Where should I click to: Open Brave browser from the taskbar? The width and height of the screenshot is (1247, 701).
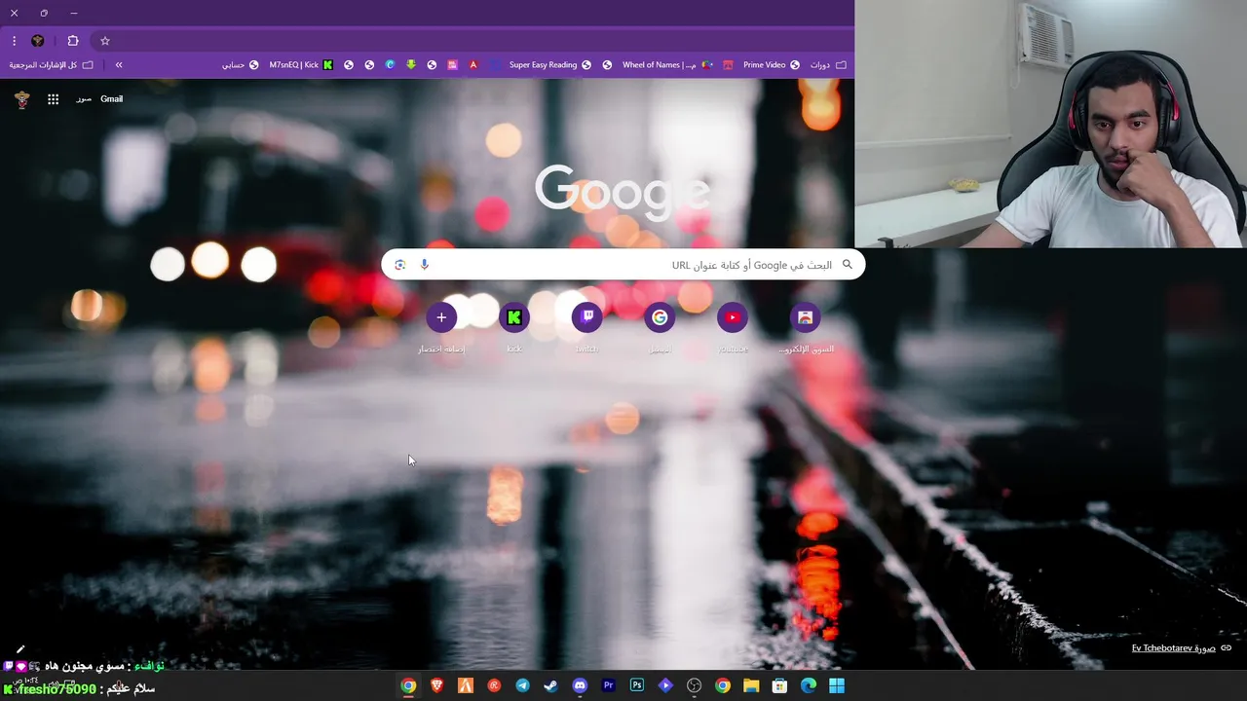pos(437,685)
